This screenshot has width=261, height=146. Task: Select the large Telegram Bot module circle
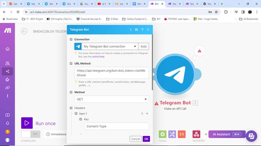(175, 74)
